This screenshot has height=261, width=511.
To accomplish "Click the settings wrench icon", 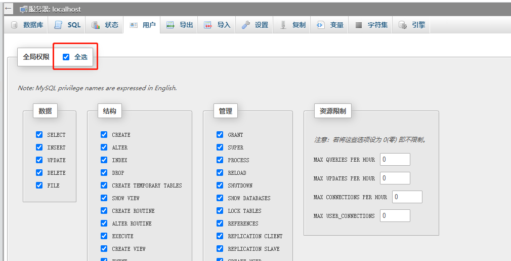I will (246, 25).
